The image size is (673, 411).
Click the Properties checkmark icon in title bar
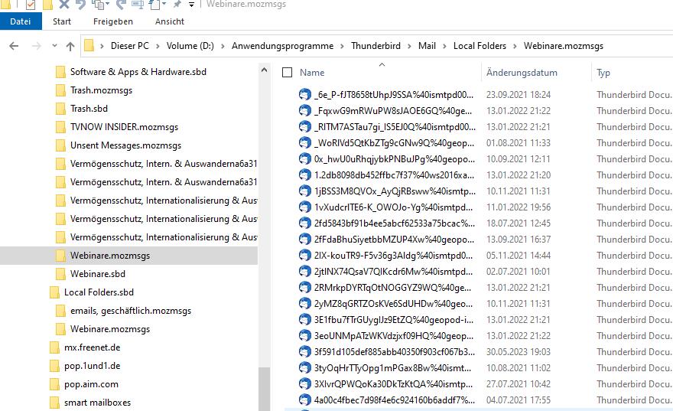point(31,5)
